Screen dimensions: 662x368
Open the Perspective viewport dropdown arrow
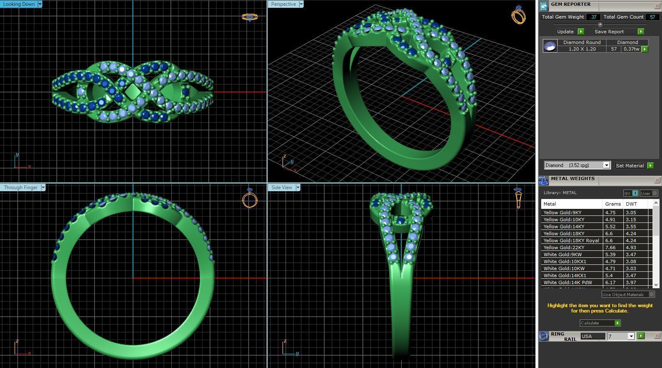[301, 4]
